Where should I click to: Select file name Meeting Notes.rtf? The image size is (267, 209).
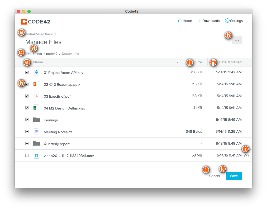pyautogui.click(x=58, y=132)
